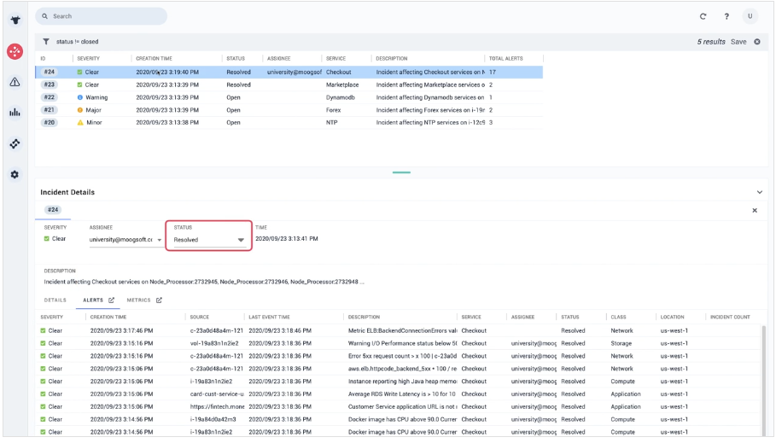This screenshot has width=776, height=443.
Task: Select alert 'Metric ELB:BackendConnectionErrors'
Action: click(x=399, y=330)
